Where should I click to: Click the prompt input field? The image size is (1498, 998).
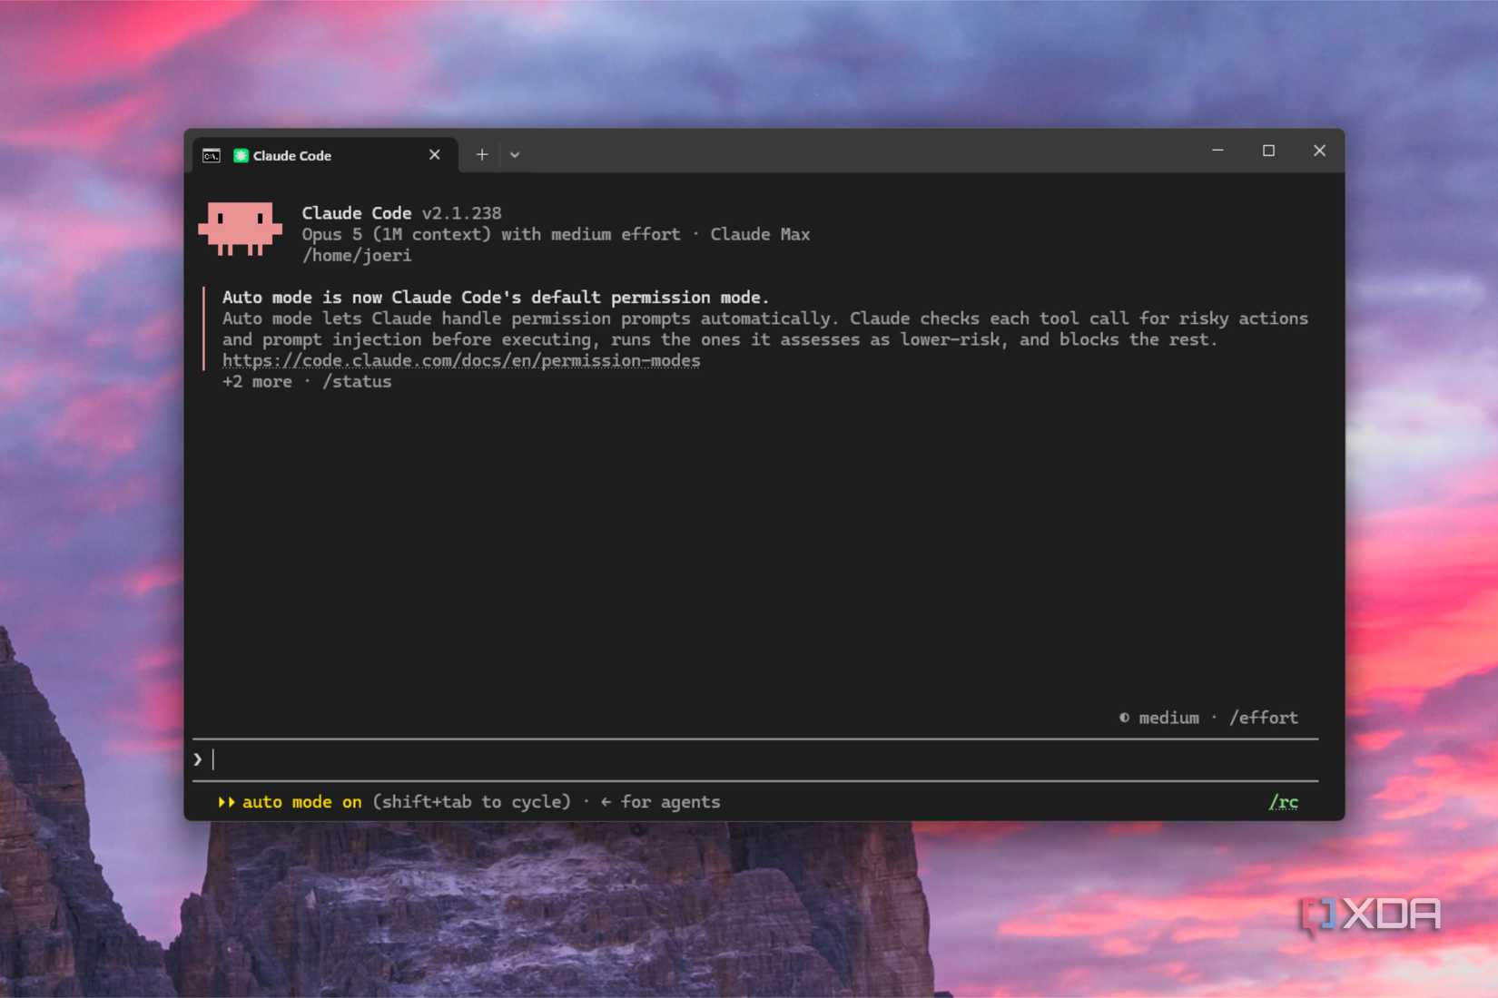(755, 759)
